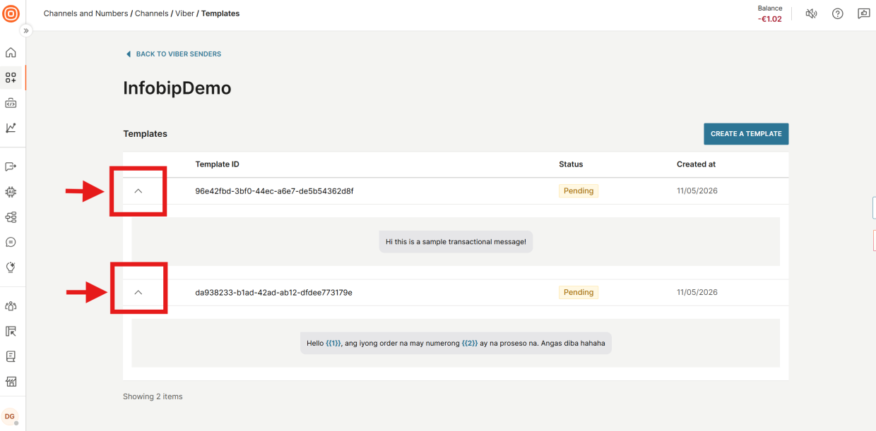Open the lightbulb icon in the sidebar

click(x=11, y=267)
